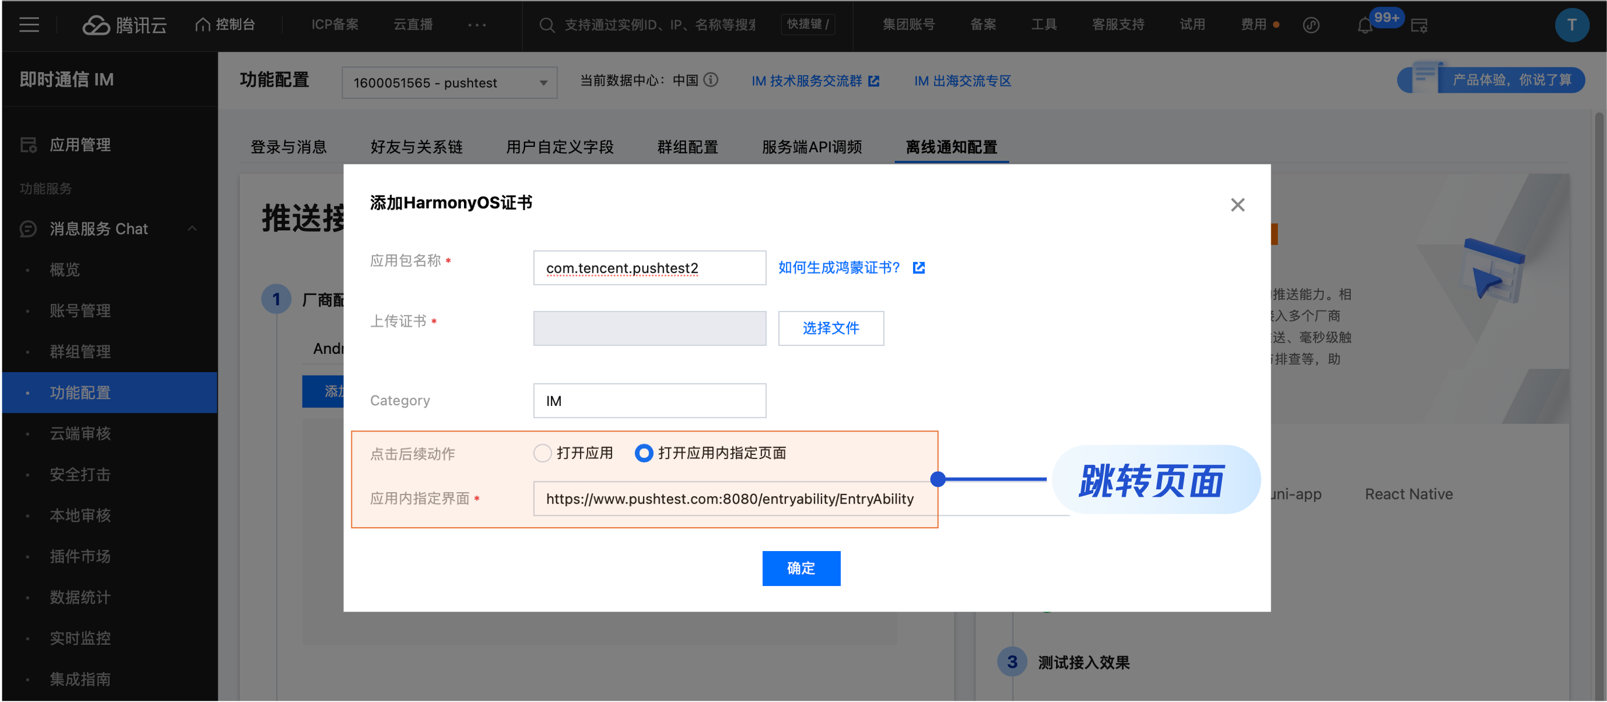Open the notification bell
Viewport: 1607px width, 702px height.
(1364, 26)
